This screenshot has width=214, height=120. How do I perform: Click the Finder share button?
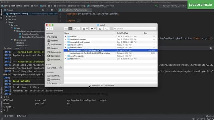[100, 29]
